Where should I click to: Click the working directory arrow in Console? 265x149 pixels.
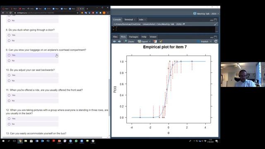(x=184, y=24)
